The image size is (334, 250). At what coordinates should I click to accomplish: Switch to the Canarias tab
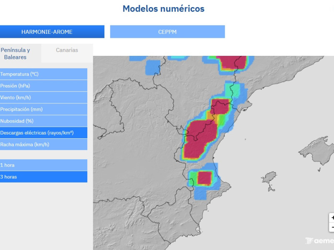pos(67,50)
